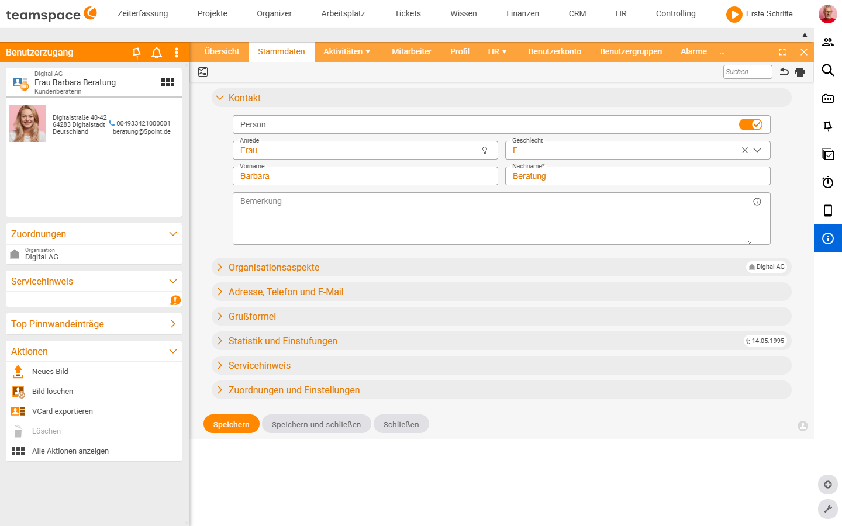This screenshot has height=526, width=842.
Task: Click the printer icon in toolbar
Action: 800,72
